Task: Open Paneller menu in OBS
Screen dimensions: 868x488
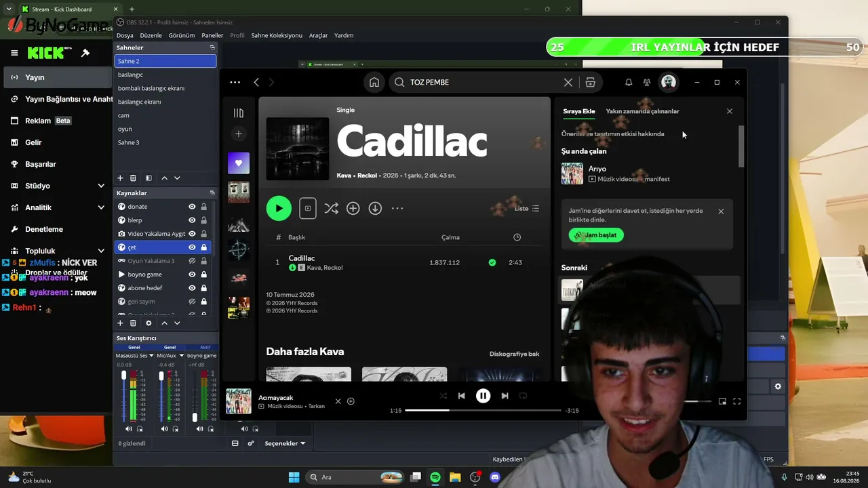Action: 212,35
